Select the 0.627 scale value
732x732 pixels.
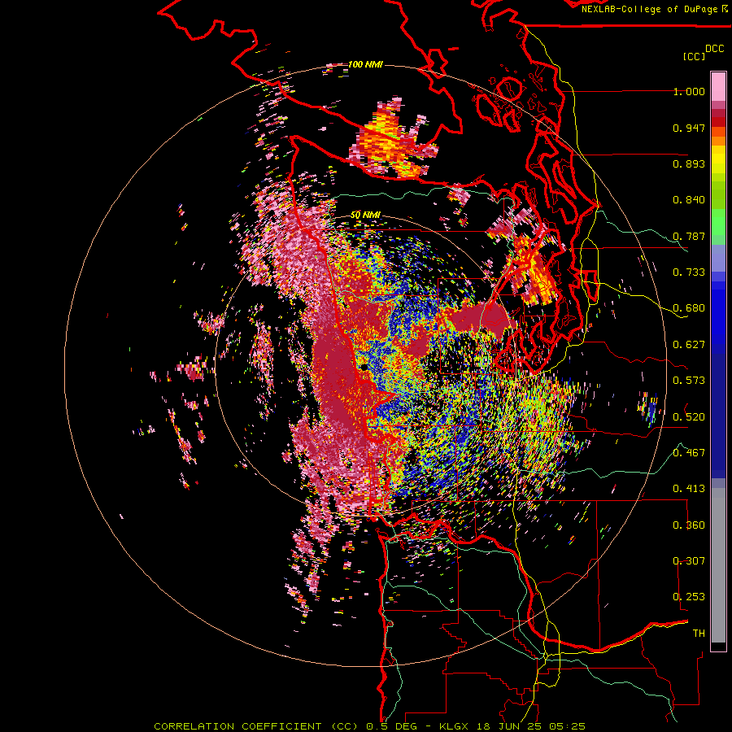tap(689, 345)
